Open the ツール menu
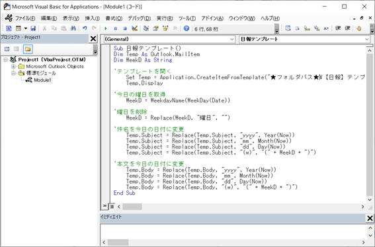This screenshot has height=247, width=375. click(x=187, y=18)
